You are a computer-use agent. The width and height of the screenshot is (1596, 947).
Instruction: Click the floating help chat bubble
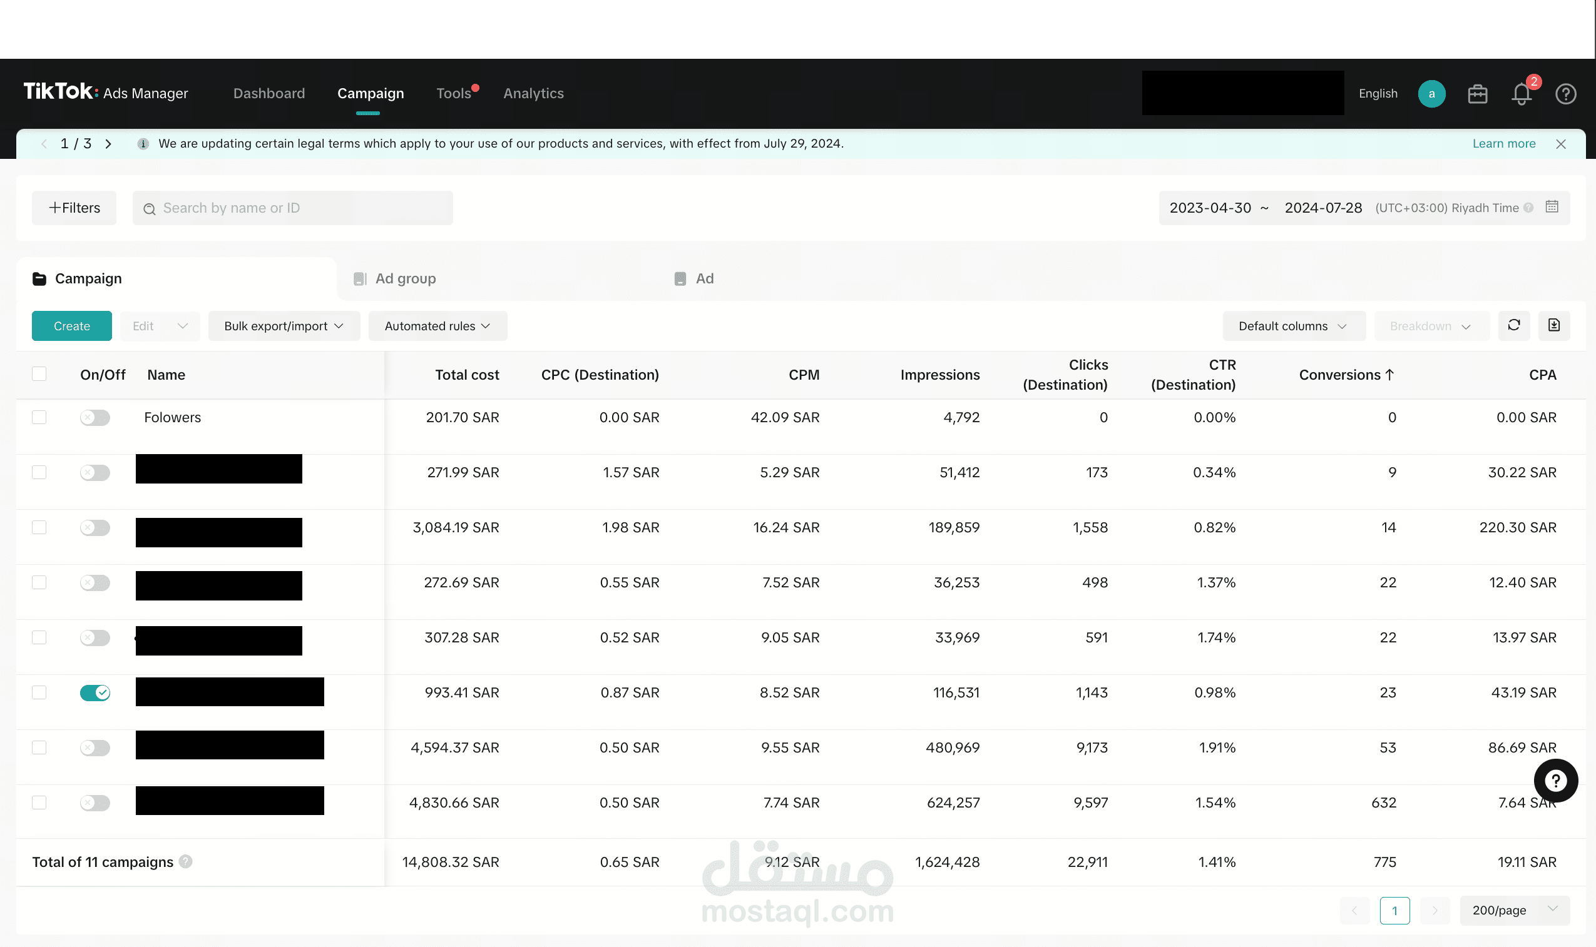pos(1555,781)
